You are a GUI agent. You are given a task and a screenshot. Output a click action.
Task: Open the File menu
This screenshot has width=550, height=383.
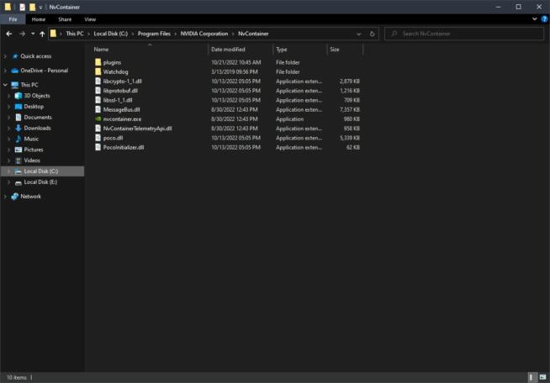13,19
